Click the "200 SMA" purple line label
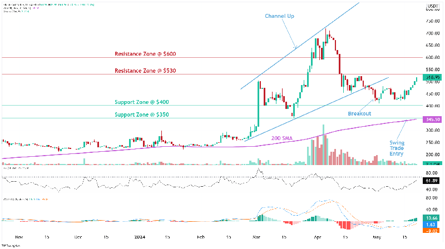 pos(283,137)
